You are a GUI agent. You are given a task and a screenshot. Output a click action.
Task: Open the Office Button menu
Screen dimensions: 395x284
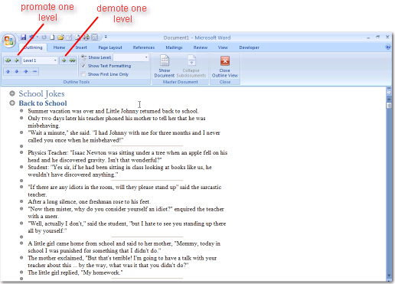point(9,41)
